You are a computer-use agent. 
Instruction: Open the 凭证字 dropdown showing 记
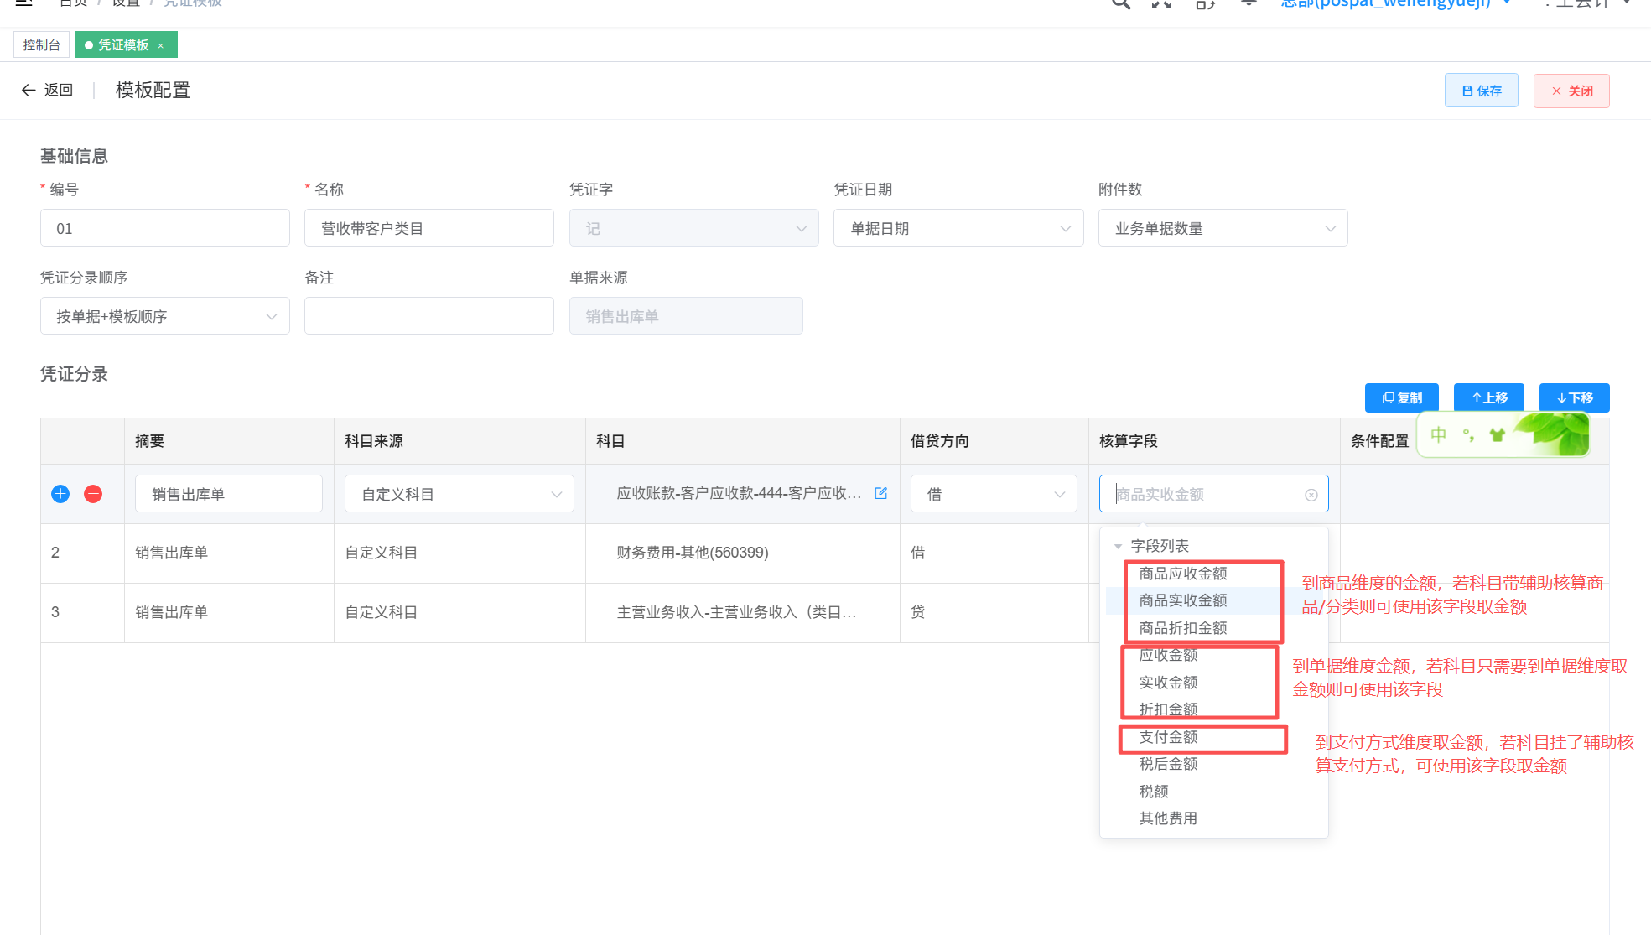click(x=693, y=228)
